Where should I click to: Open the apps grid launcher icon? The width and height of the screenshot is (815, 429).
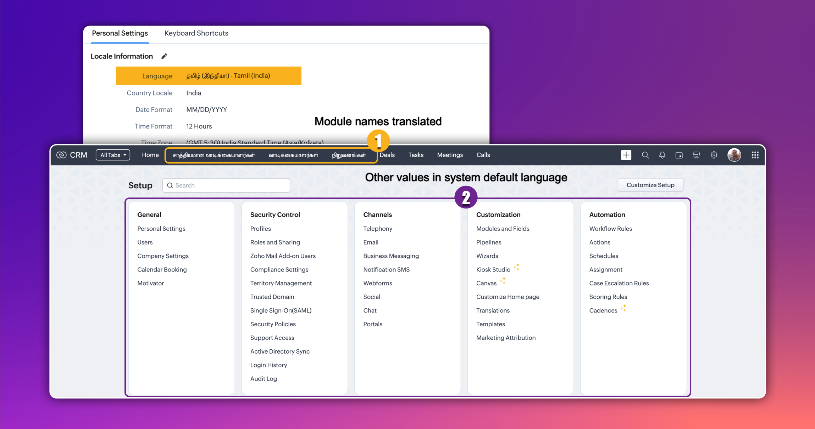click(x=755, y=155)
